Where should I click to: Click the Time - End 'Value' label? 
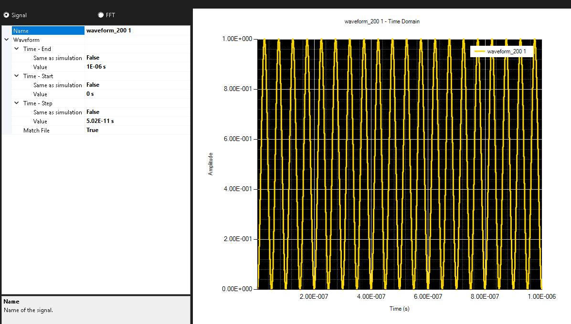tap(40, 67)
